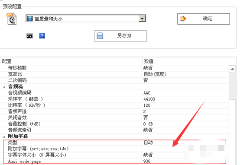
Task: Select the 宽高比 row
Action: [x=114, y=74]
